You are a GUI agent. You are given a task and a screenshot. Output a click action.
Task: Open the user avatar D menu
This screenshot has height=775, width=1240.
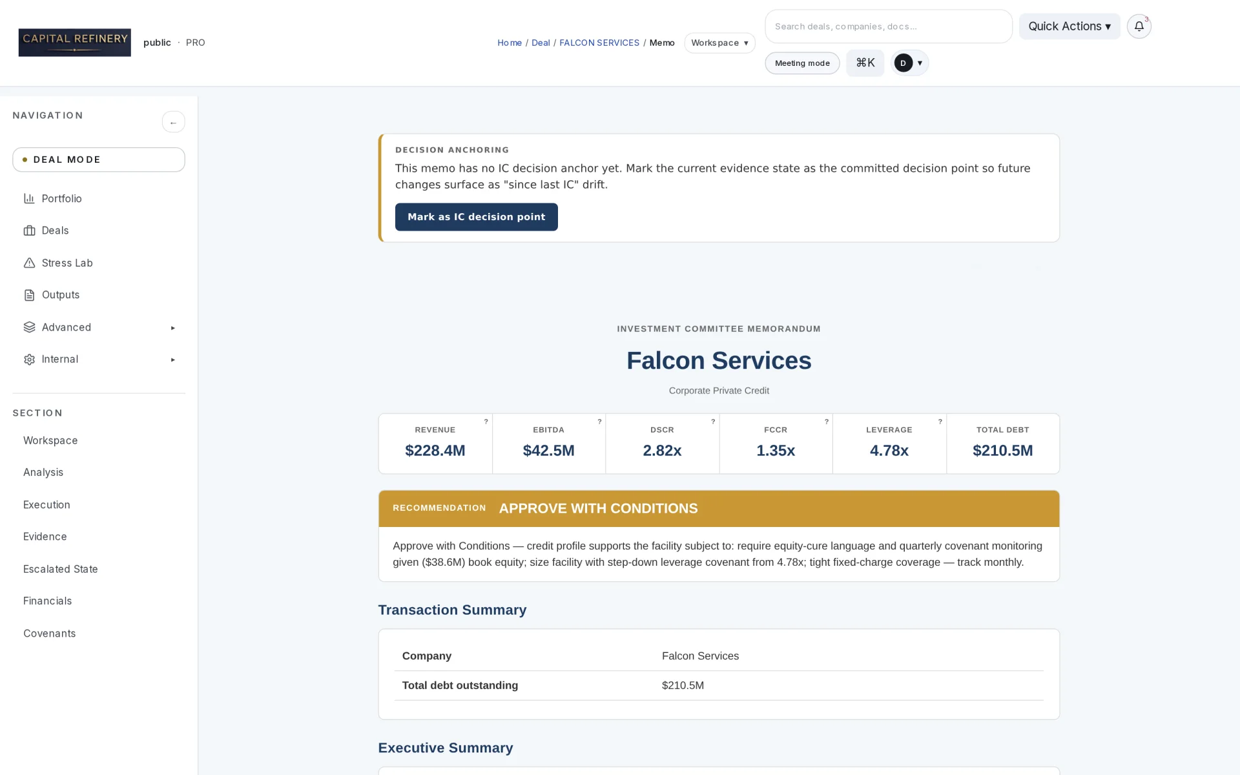[909, 63]
